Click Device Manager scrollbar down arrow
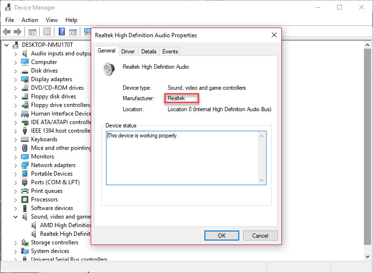Viewport: 373px width, 273px height. point(368,257)
